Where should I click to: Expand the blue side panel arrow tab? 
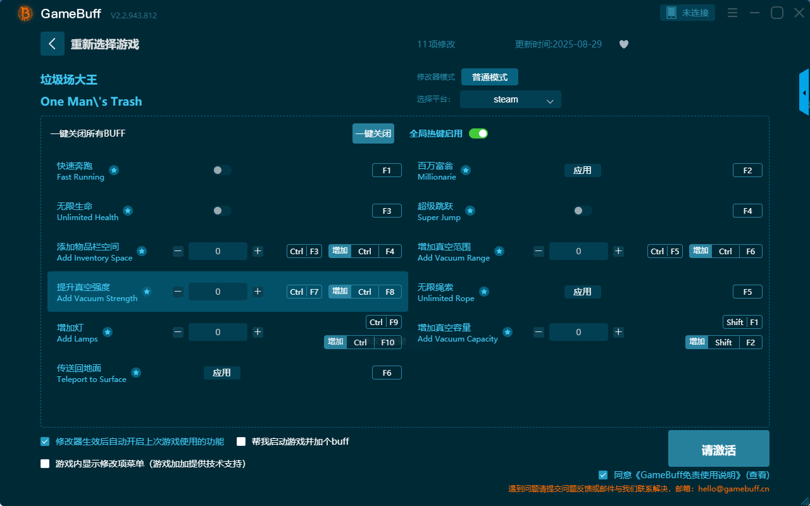[804, 92]
